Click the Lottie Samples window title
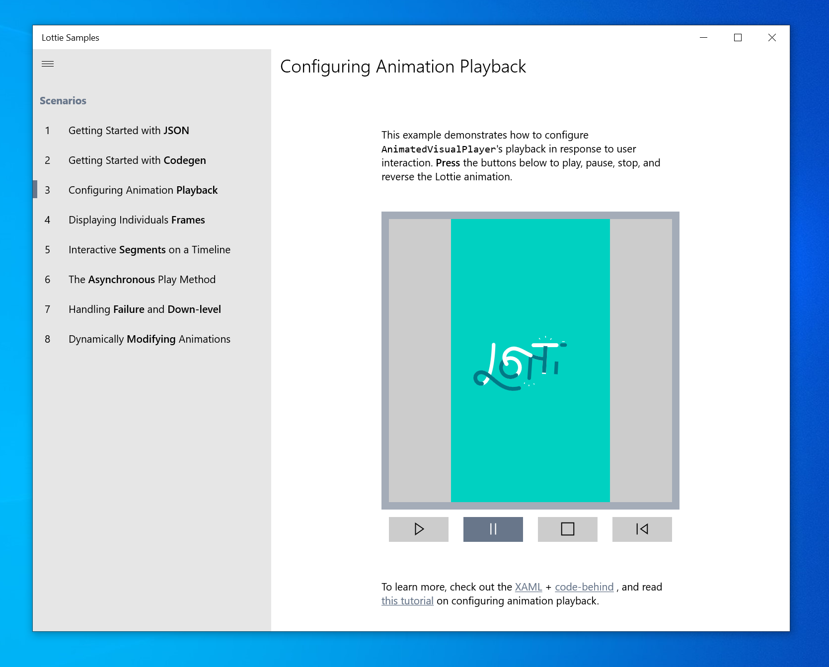The height and width of the screenshot is (667, 829). pos(71,38)
